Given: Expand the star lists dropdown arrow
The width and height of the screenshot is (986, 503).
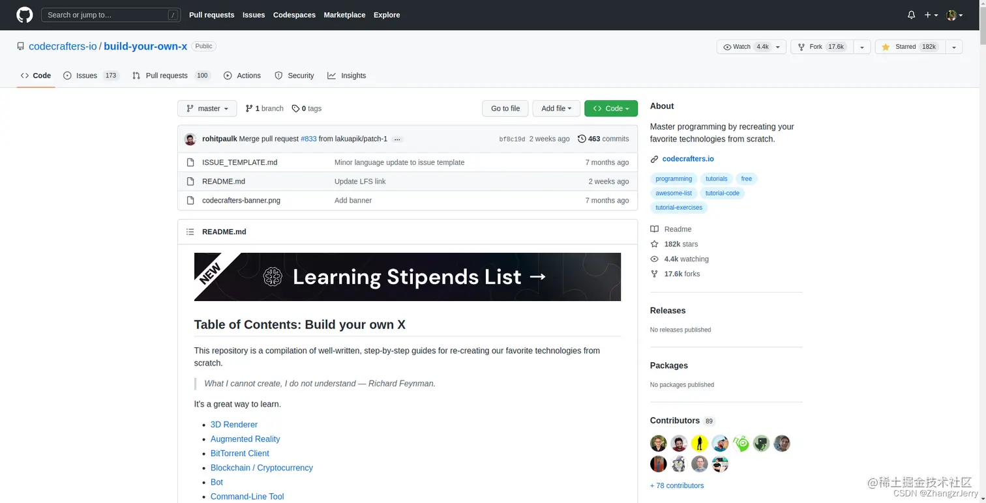Looking at the screenshot, I should (x=954, y=47).
